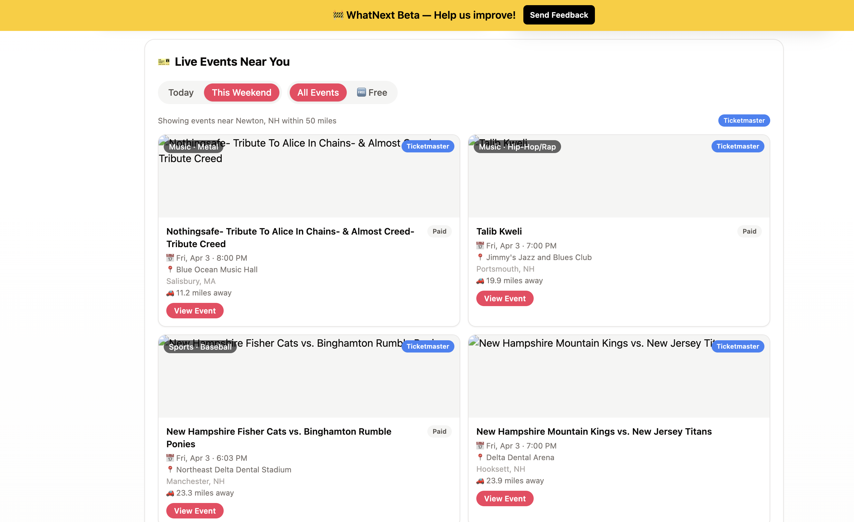Click the car icon next to 11.2 miles away
This screenshot has width=854, height=522.
tap(170, 293)
